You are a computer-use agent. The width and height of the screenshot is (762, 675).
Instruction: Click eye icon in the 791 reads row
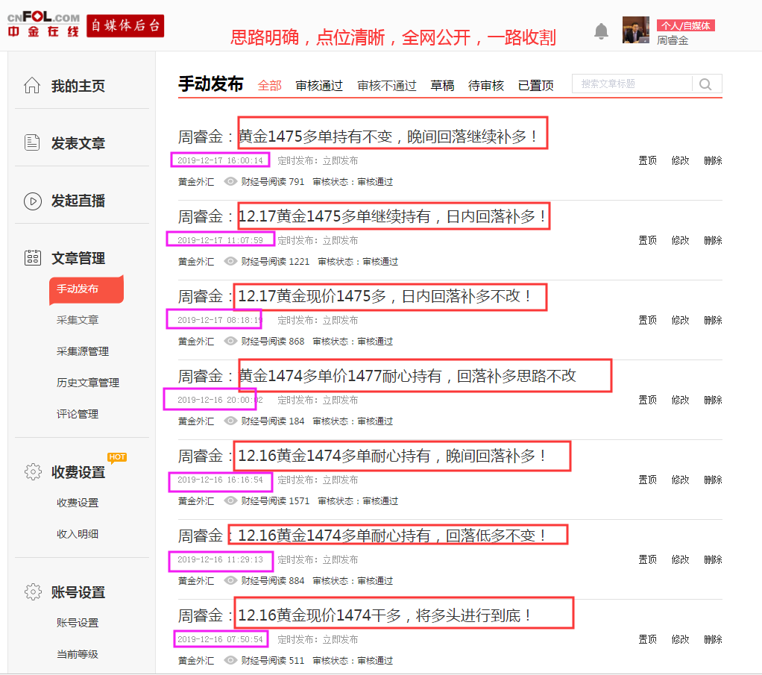tap(230, 181)
